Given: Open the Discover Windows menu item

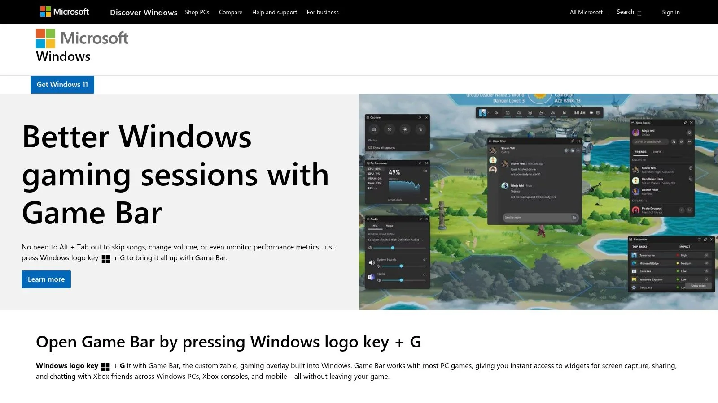Looking at the screenshot, I should (144, 13).
